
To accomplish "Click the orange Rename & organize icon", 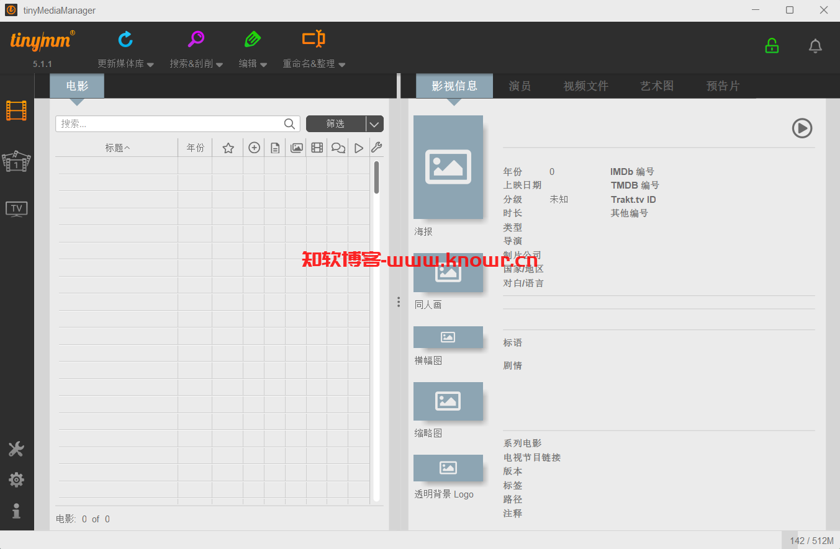I will [x=314, y=39].
